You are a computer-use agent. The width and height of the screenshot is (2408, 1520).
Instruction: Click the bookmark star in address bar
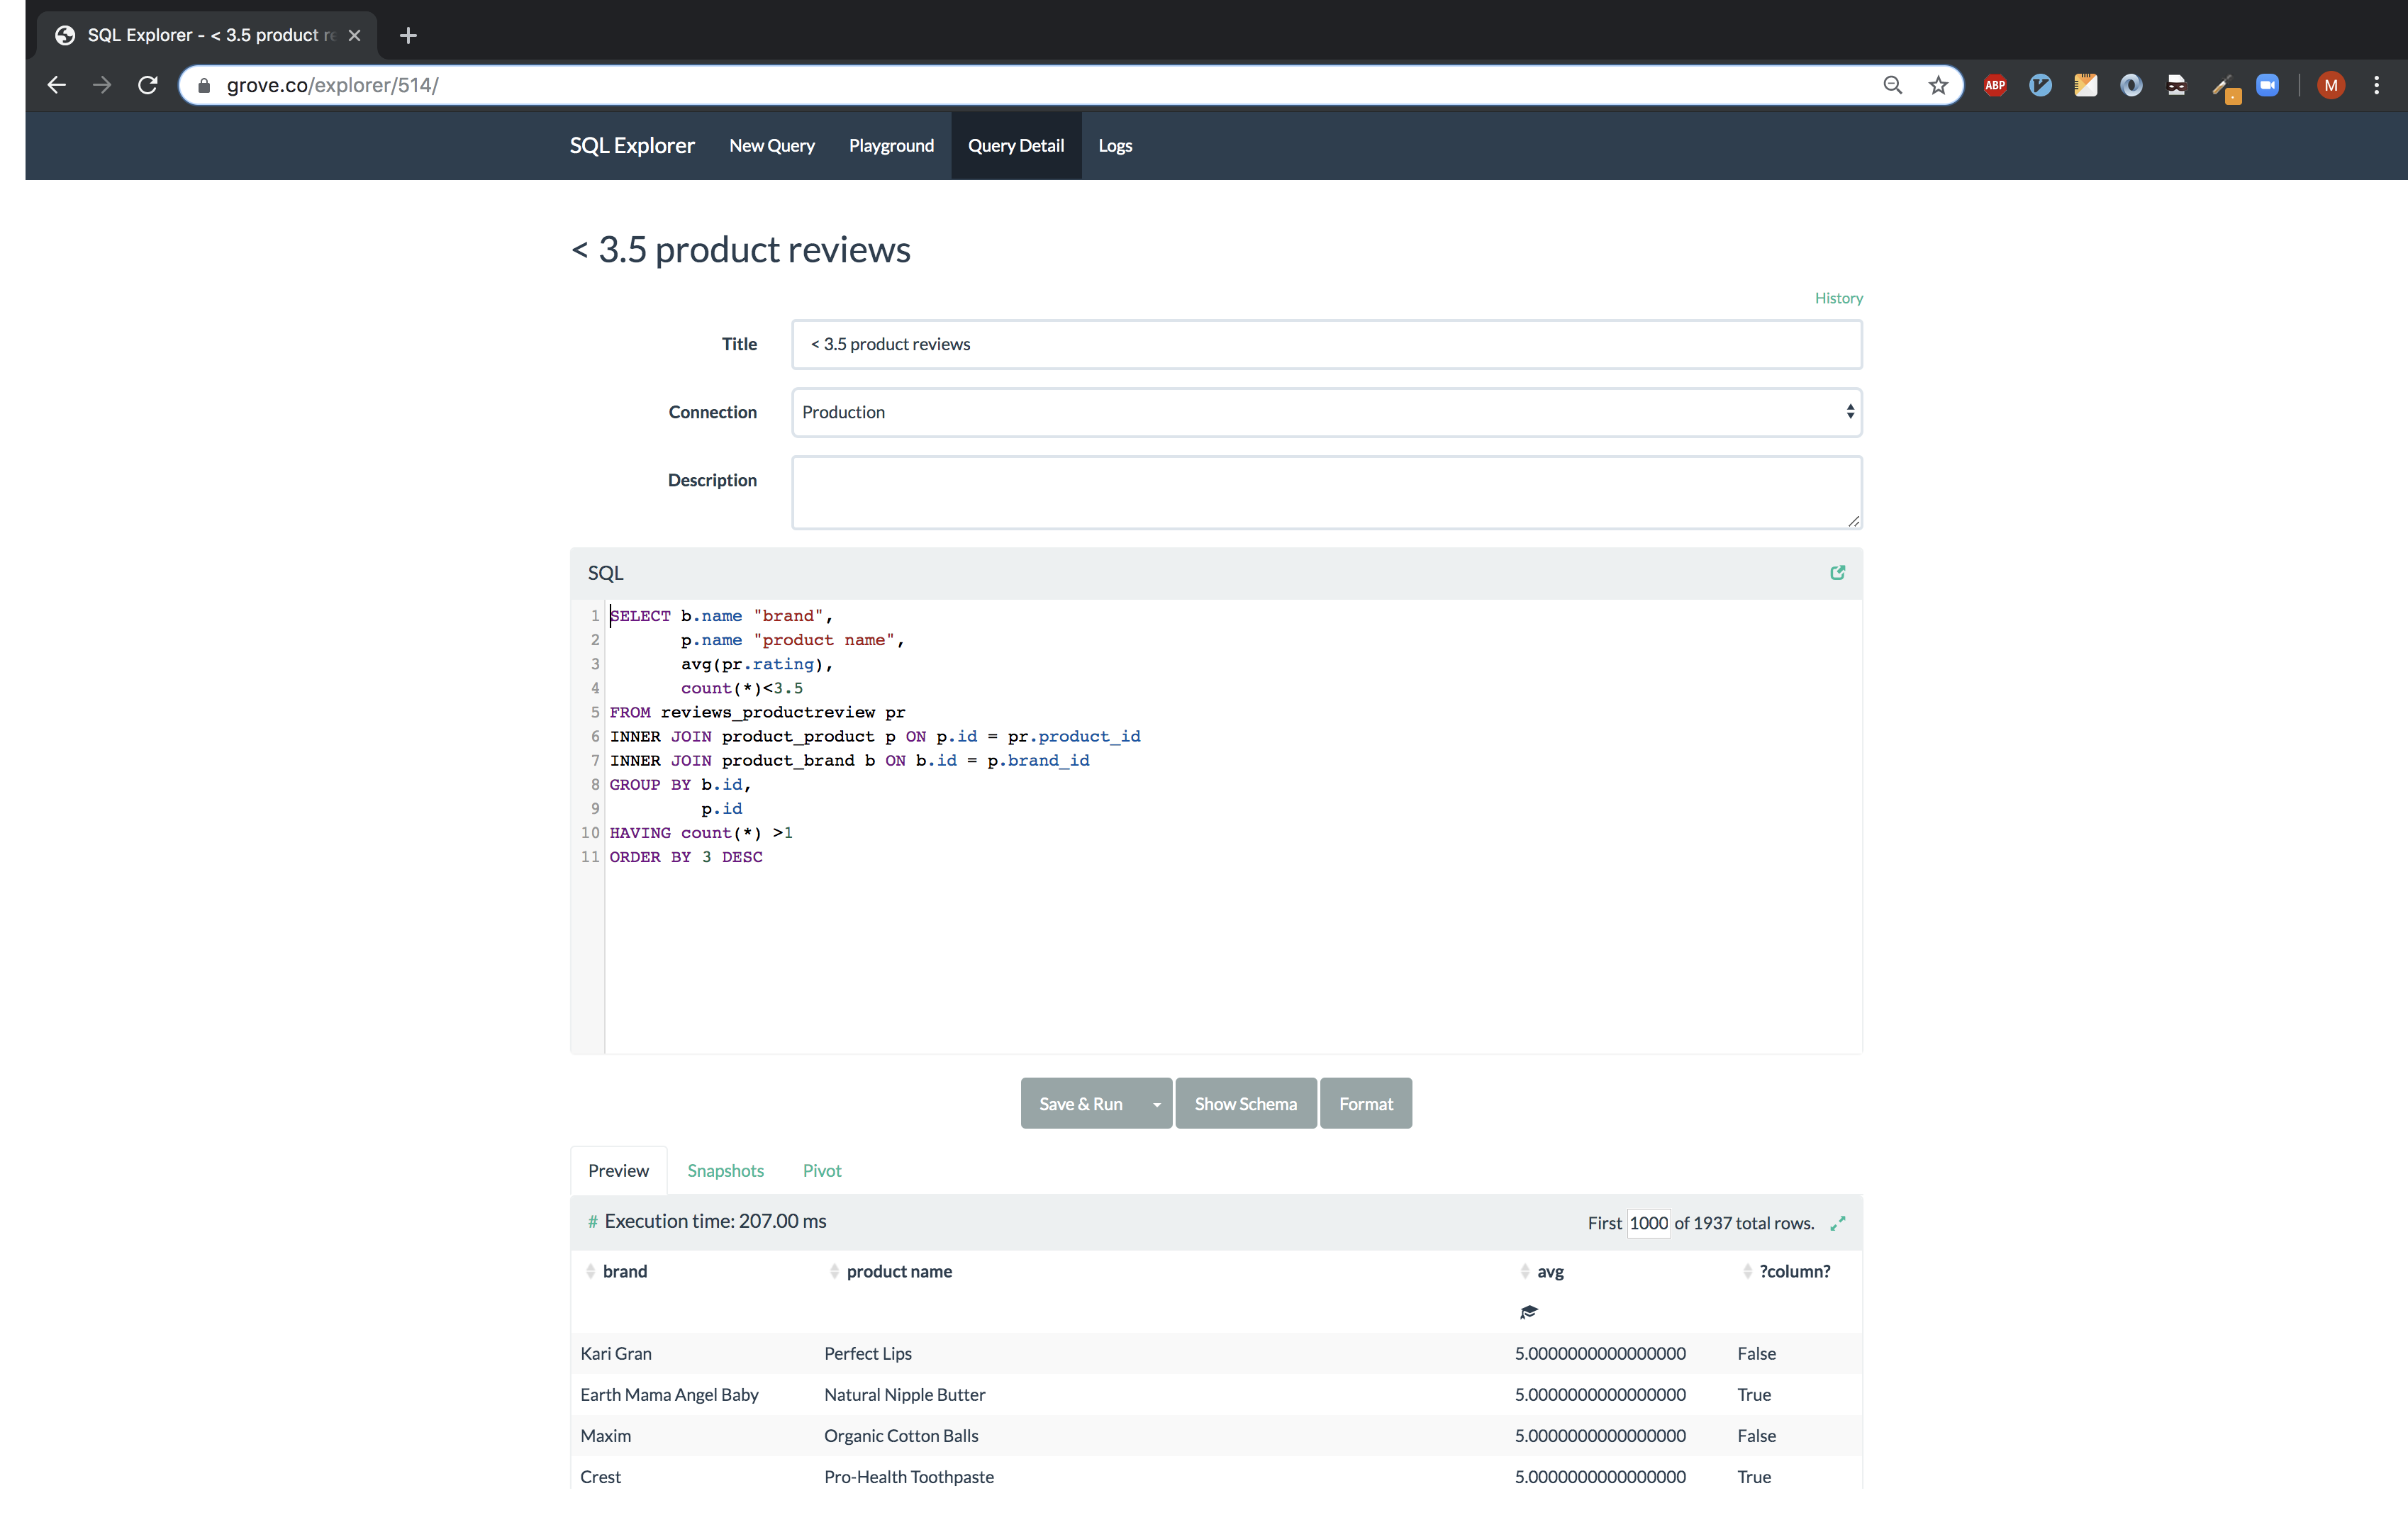click(1938, 85)
